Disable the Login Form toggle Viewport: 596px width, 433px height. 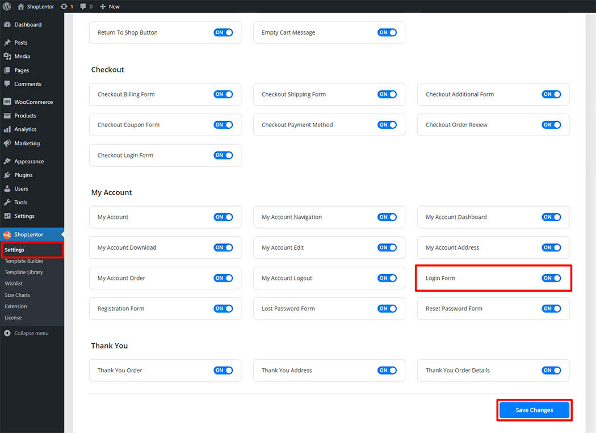pos(551,278)
